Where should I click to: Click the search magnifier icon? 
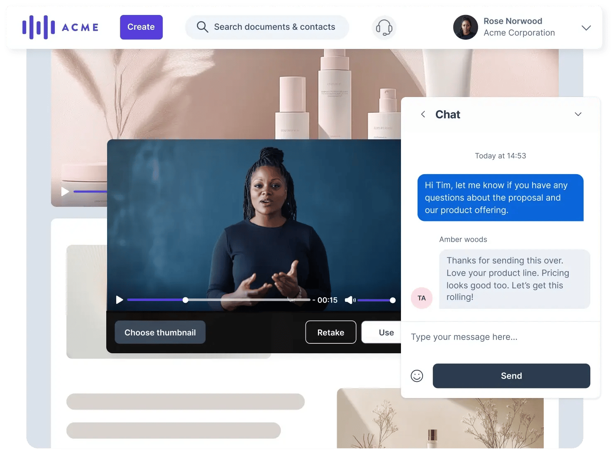tap(202, 27)
